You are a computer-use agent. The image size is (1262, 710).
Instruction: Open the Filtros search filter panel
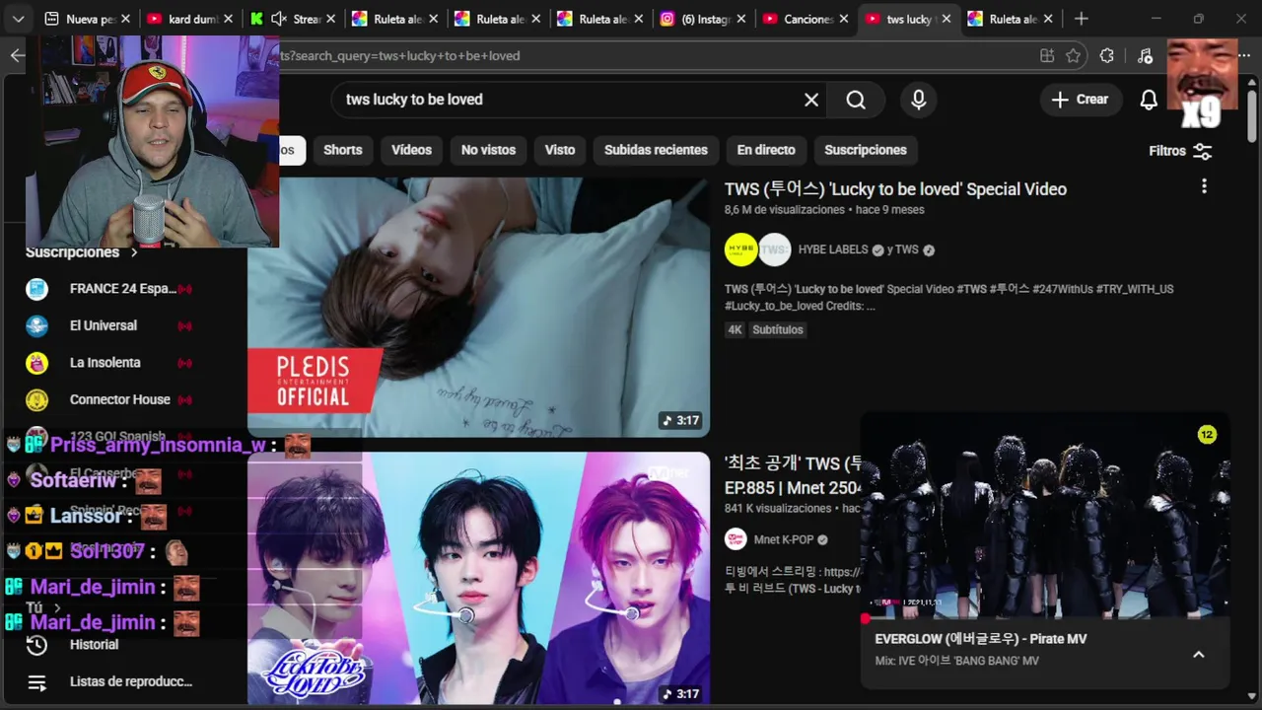[x=1180, y=151]
